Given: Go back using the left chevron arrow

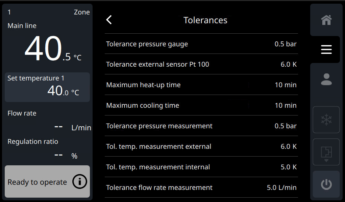Looking at the screenshot, I should tap(109, 20).
